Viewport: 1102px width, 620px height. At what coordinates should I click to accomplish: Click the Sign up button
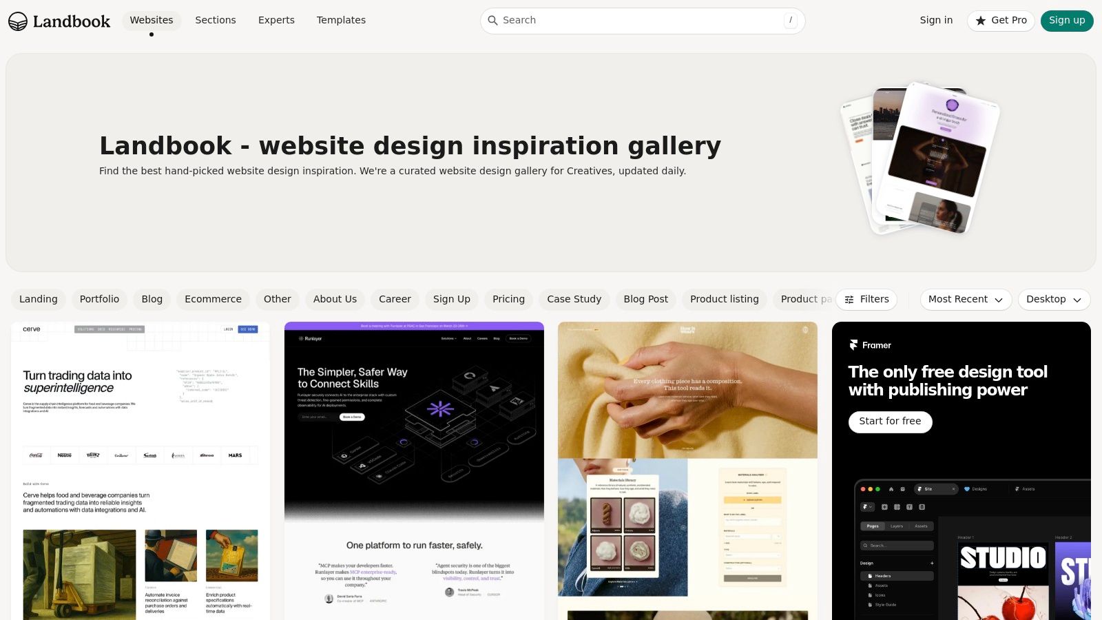(x=1067, y=21)
